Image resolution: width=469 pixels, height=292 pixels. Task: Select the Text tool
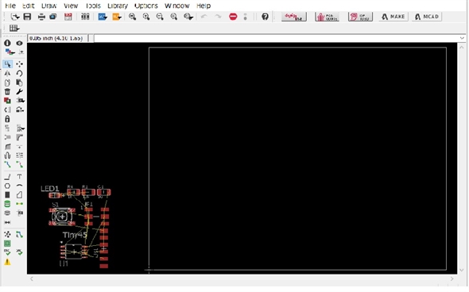click(x=19, y=177)
